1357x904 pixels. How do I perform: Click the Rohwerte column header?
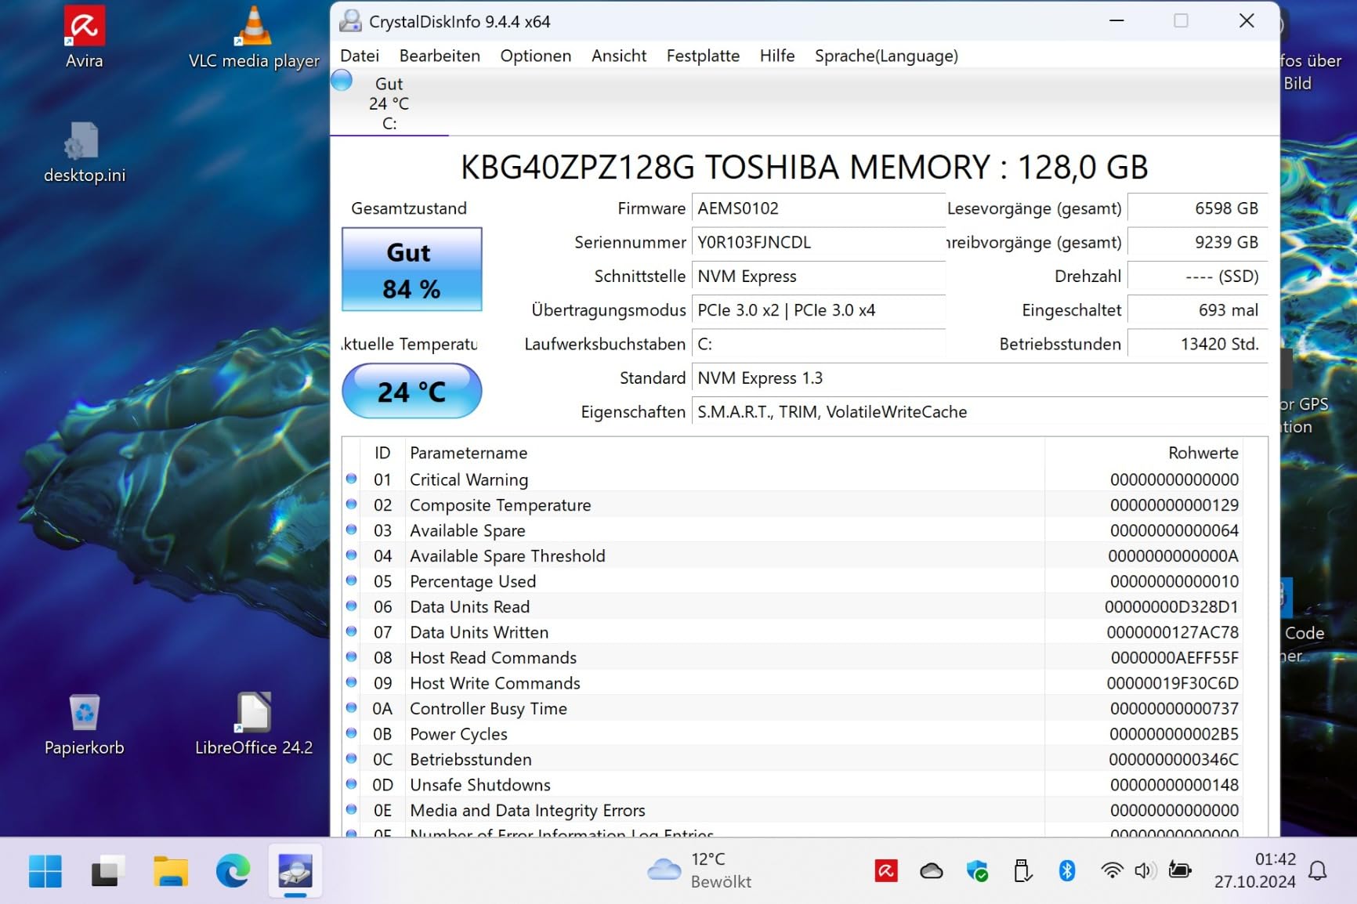coord(1144,453)
